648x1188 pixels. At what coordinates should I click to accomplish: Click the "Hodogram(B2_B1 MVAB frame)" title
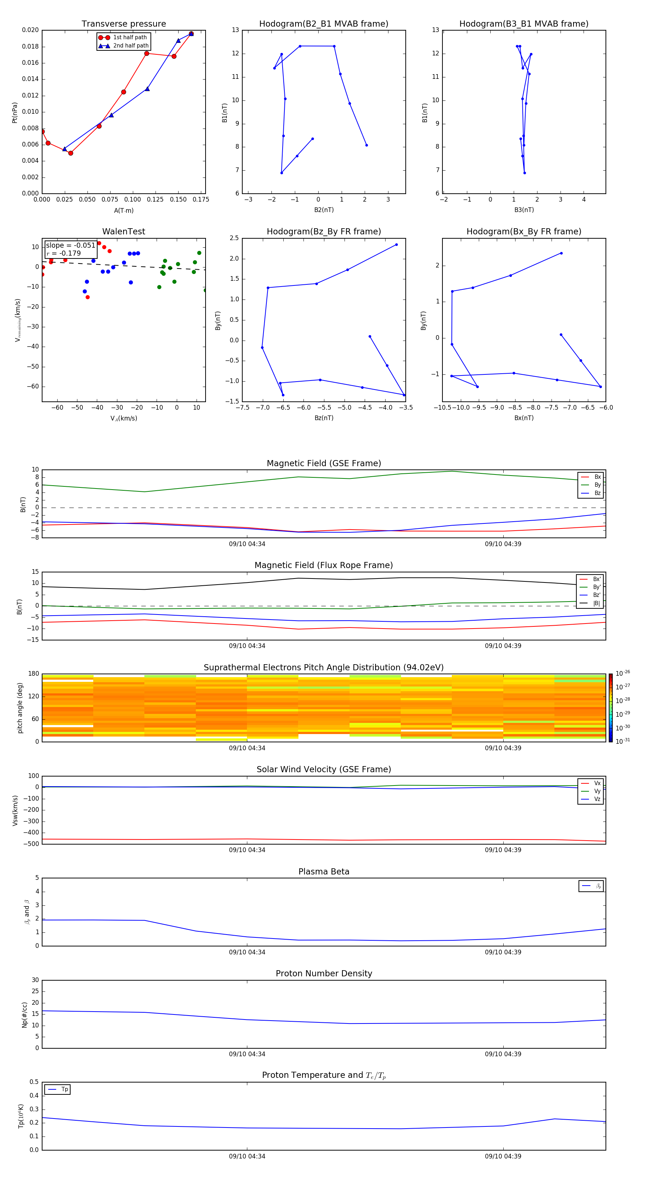pyautogui.click(x=324, y=24)
